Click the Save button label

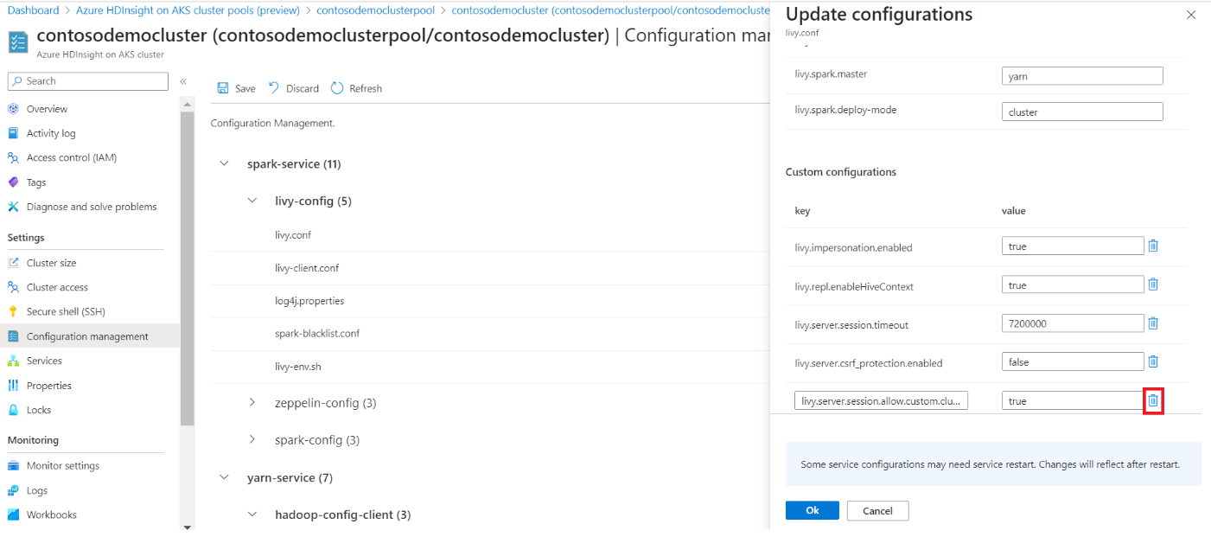[x=245, y=88]
